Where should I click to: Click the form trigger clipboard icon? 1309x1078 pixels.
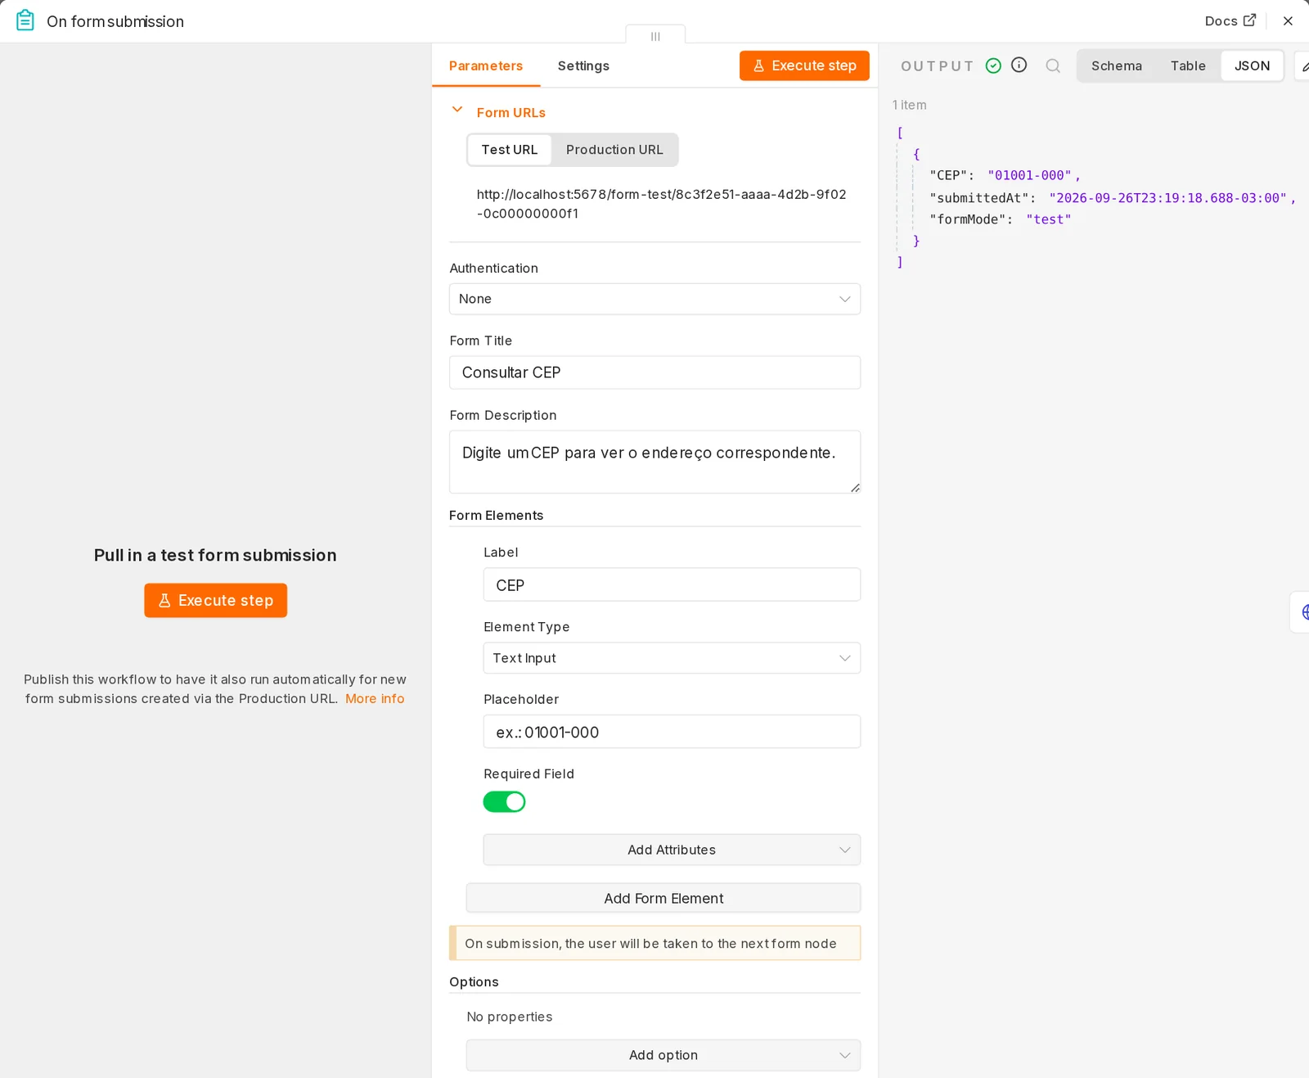tap(25, 20)
